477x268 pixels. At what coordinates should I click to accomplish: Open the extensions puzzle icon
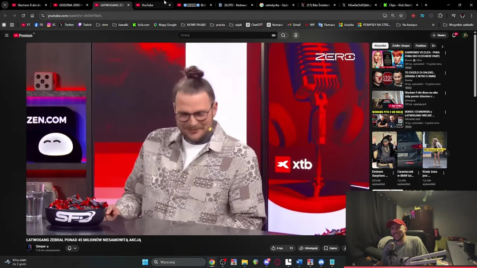pos(440,16)
